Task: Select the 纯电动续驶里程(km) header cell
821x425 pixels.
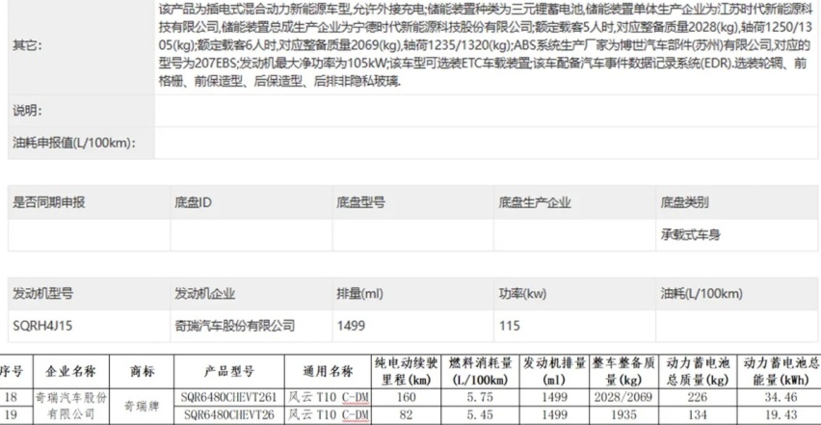Action: tap(407, 372)
